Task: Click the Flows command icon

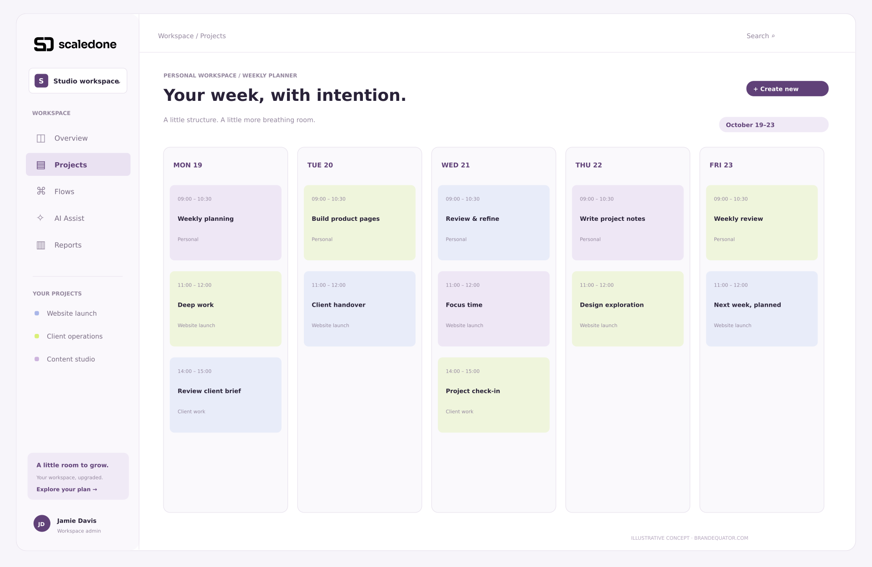Action: click(x=41, y=191)
